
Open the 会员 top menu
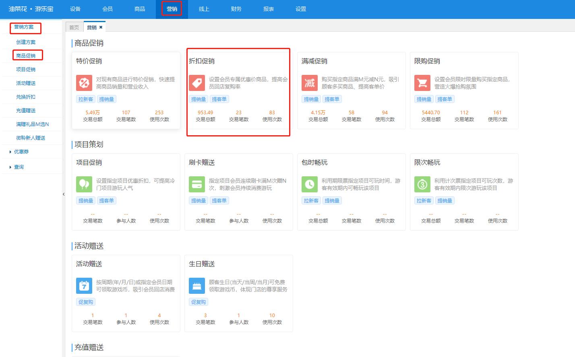pos(108,9)
